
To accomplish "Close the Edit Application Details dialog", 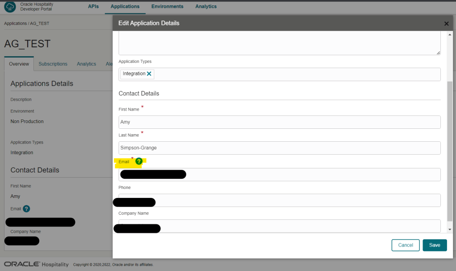I will point(446,24).
